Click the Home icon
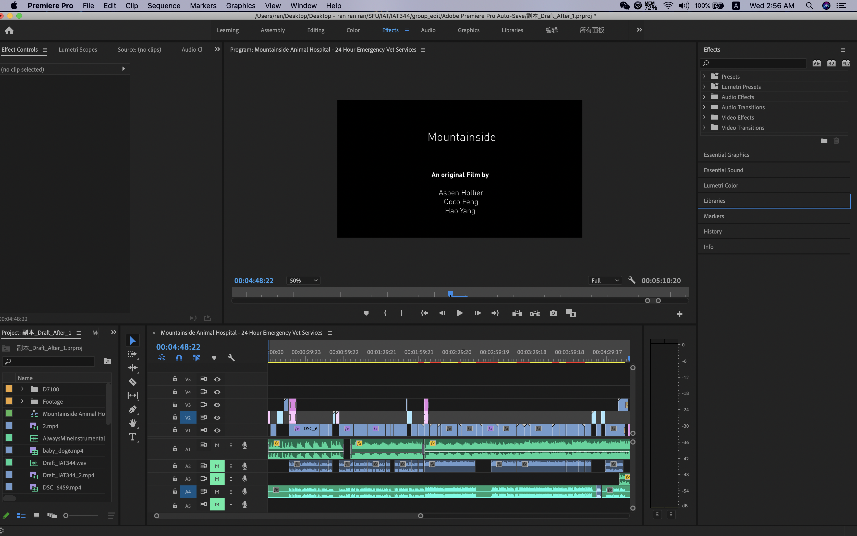This screenshot has height=536, width=857. coord(9,30)
